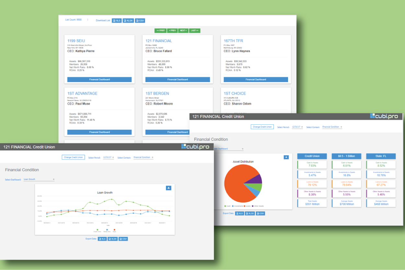This screenshot has height=270, width=405.
Task: Download credit union list as CSV
Action: point(140,20)
